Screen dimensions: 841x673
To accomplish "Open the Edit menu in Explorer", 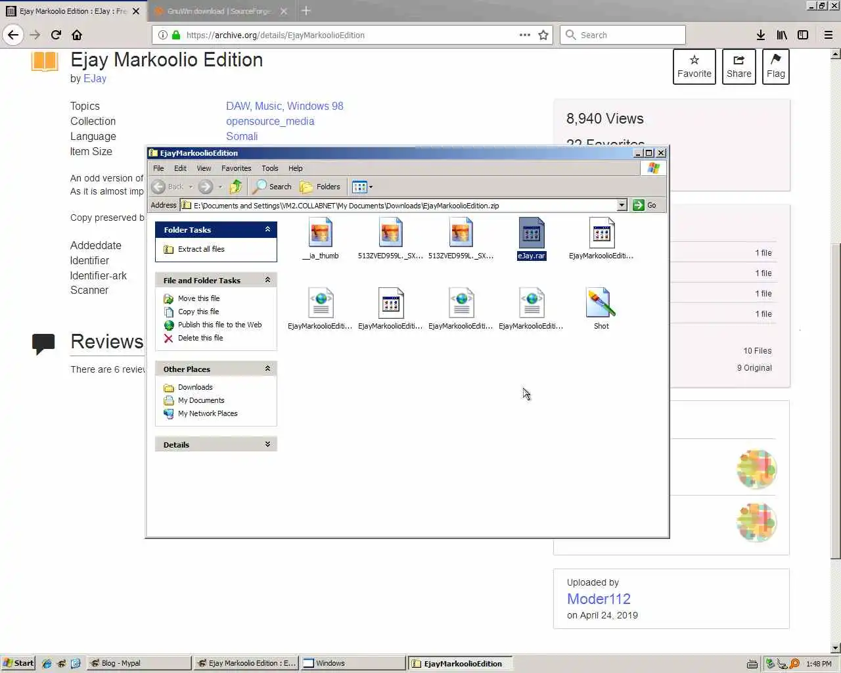I will (180, 168).
